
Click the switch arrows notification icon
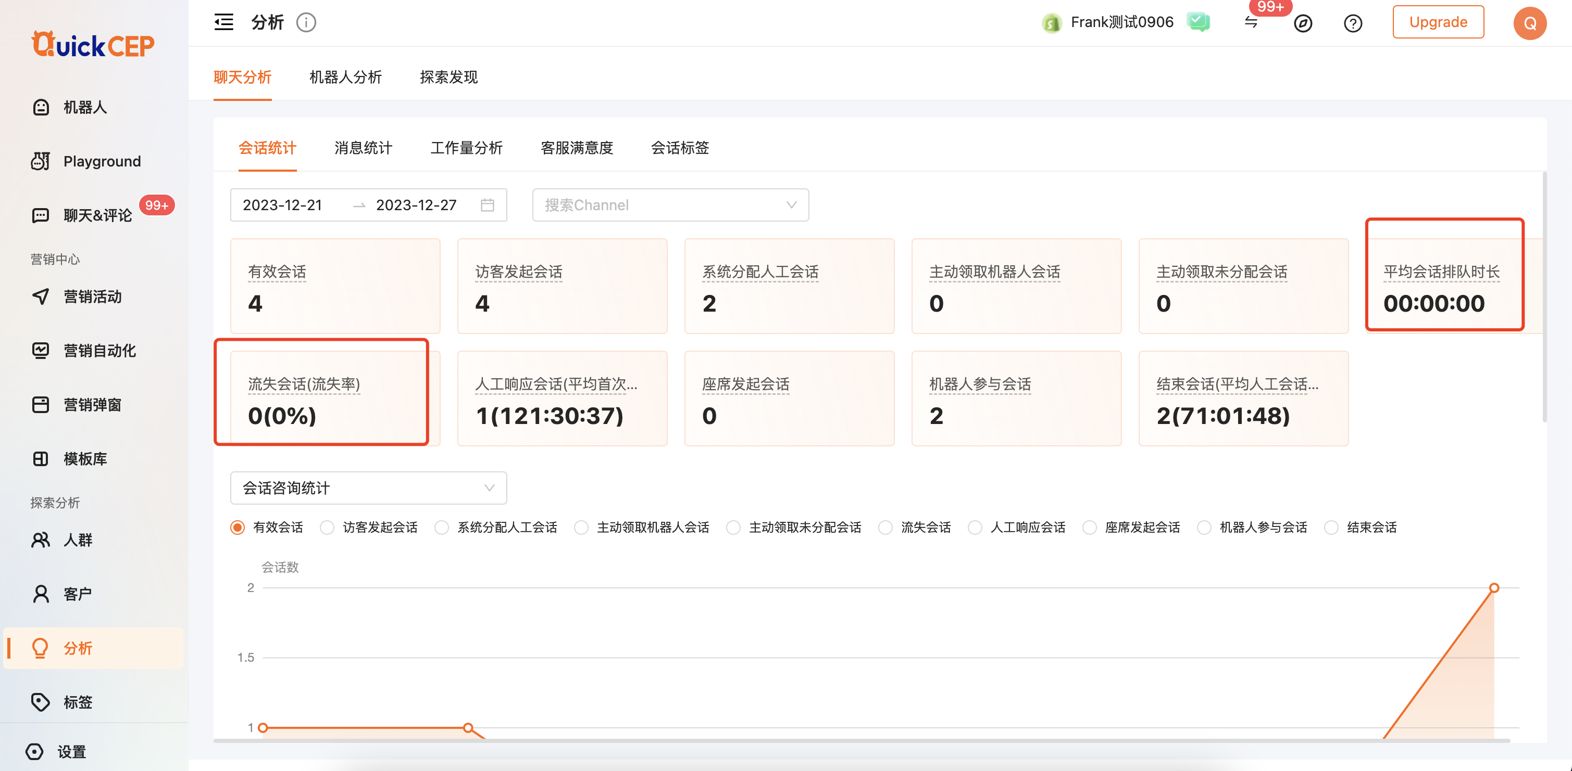[x=1251, y=22]
